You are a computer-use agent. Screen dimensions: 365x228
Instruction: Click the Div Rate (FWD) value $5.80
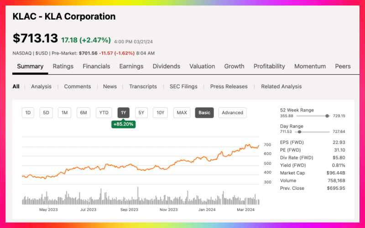[x=339, y=157]
